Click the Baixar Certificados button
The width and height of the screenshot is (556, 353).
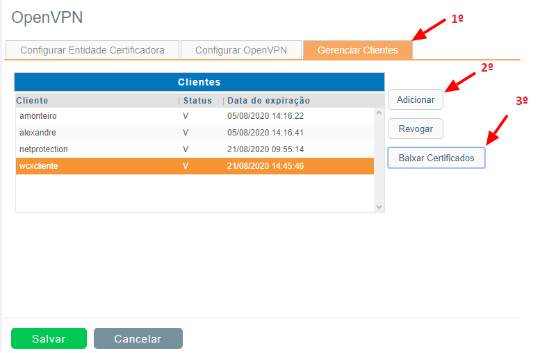coord(436,158)
